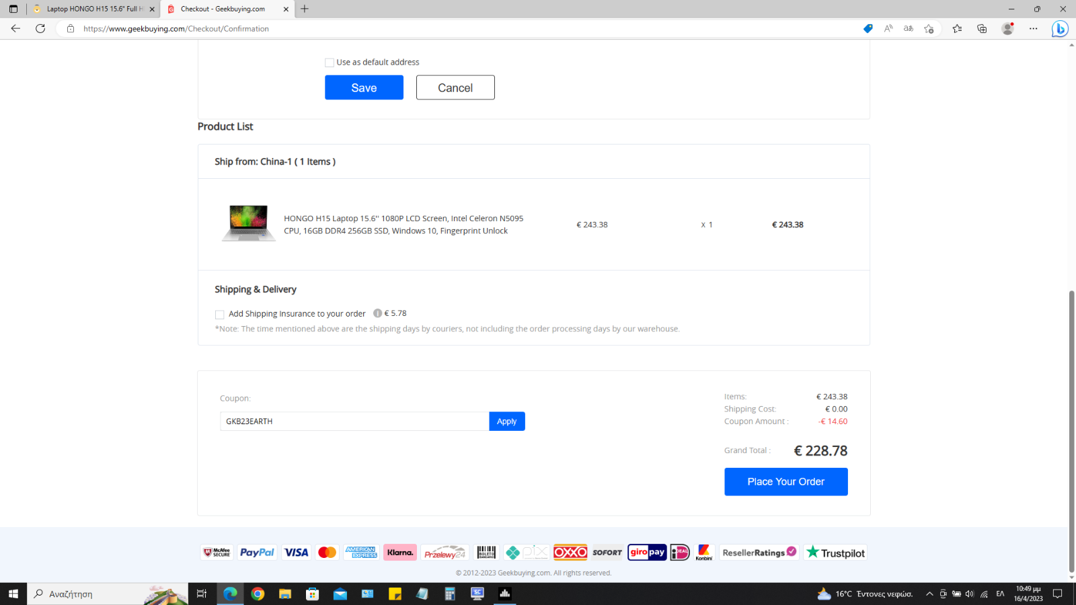
Task: Click the PayPal payment logo
Action: point(257,553)
